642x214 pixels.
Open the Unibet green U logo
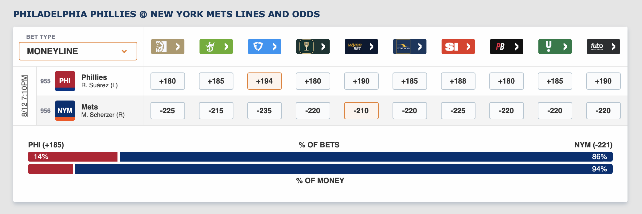point(555,47)
